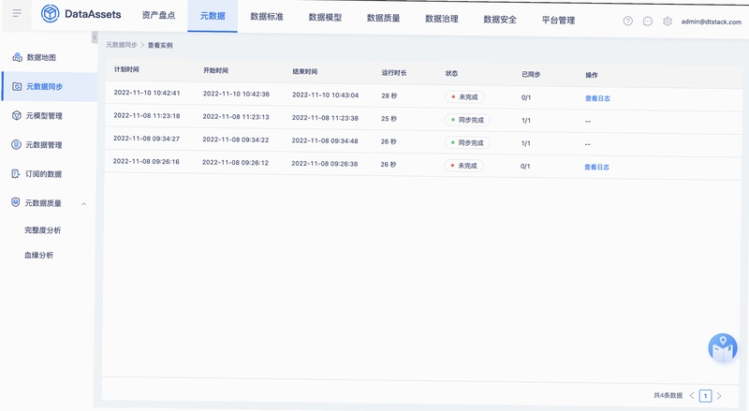Collapse the sidebar with the arrow handle
This screenshot has height=411, width=749.
pos(95,37)
